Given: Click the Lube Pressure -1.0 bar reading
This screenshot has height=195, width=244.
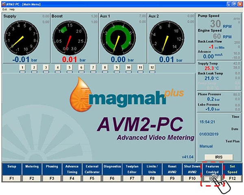Looking at the screenshot, I should click(x=213, y=109).
